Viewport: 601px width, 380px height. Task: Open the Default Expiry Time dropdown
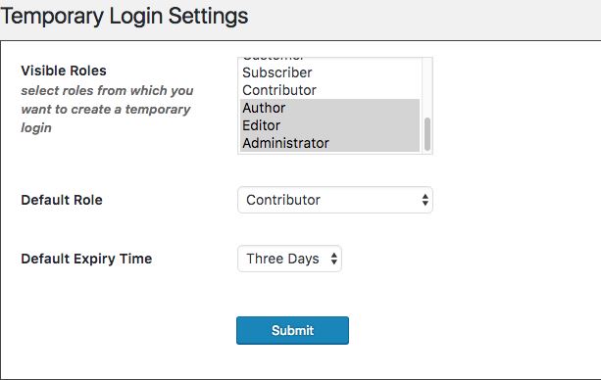(x=289, y=259)
